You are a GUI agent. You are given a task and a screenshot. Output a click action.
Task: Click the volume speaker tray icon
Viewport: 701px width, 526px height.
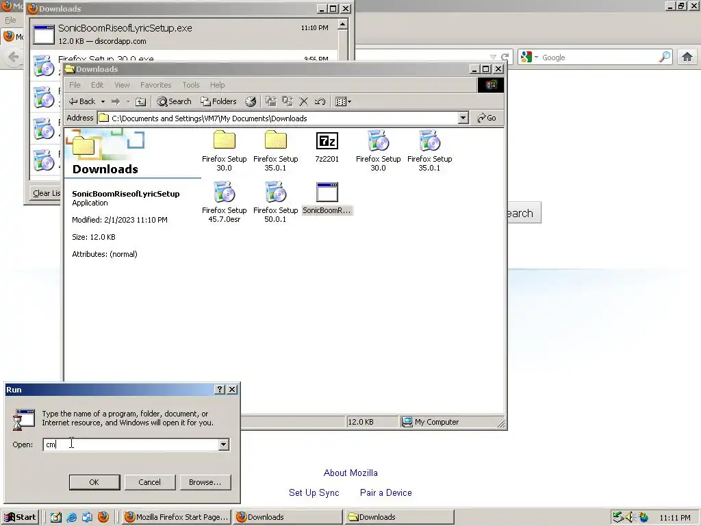coord(630,517)
